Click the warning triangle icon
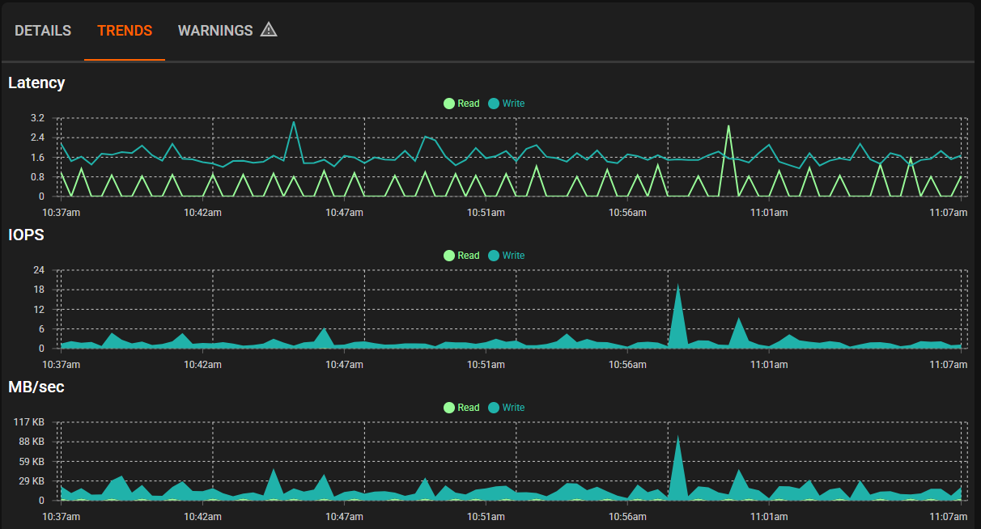The height and width of the screenshot is (529, 981). (269, 31)
